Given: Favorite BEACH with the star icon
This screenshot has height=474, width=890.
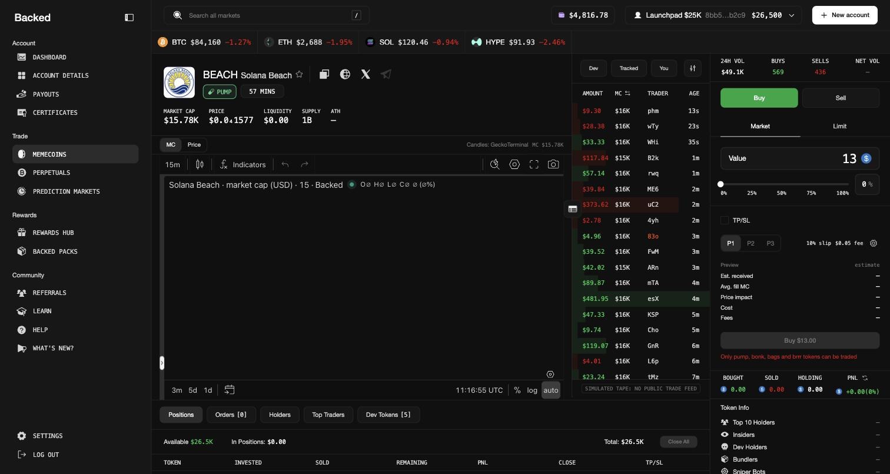Looking at the screenshot, I should click(299, 74).
